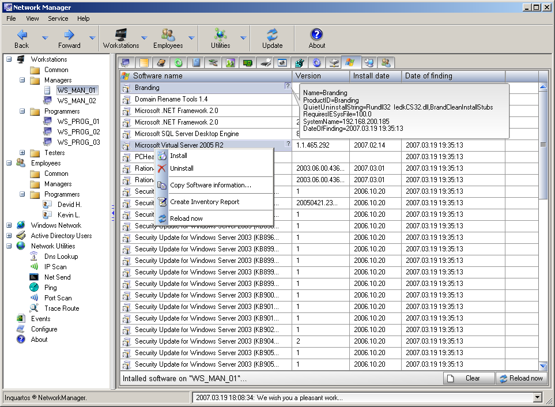
Task: Switch to the blue gear tab
Action: click(x=317, y=63)
